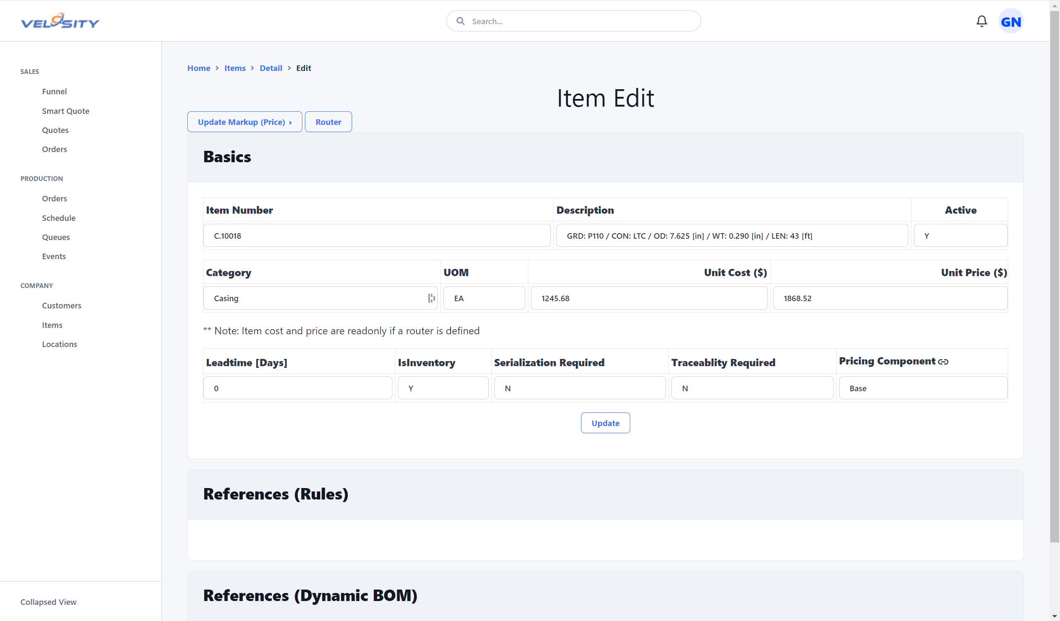Click the Update button
Image resolution: width=1060 pixels, height=621 pixels.
point(605,423)
